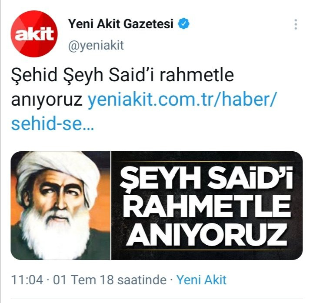Open the three-dot tweet options menu
The height and width of the screenshot is (303, 313).
(x=296, y=24)
